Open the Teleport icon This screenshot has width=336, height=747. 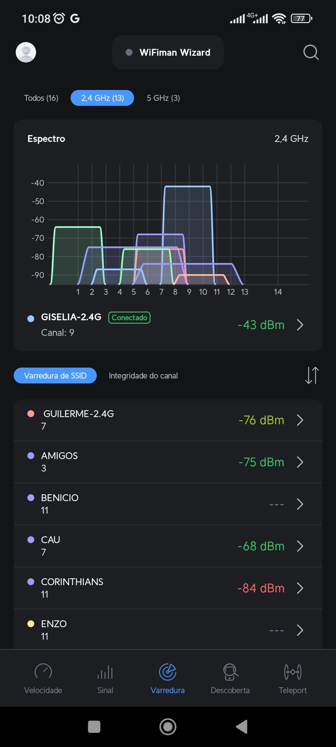(293, 672)
